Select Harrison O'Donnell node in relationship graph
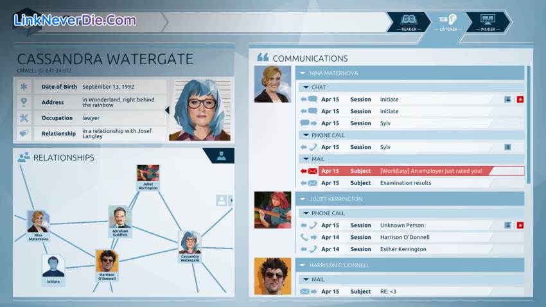 pos(107,265)
